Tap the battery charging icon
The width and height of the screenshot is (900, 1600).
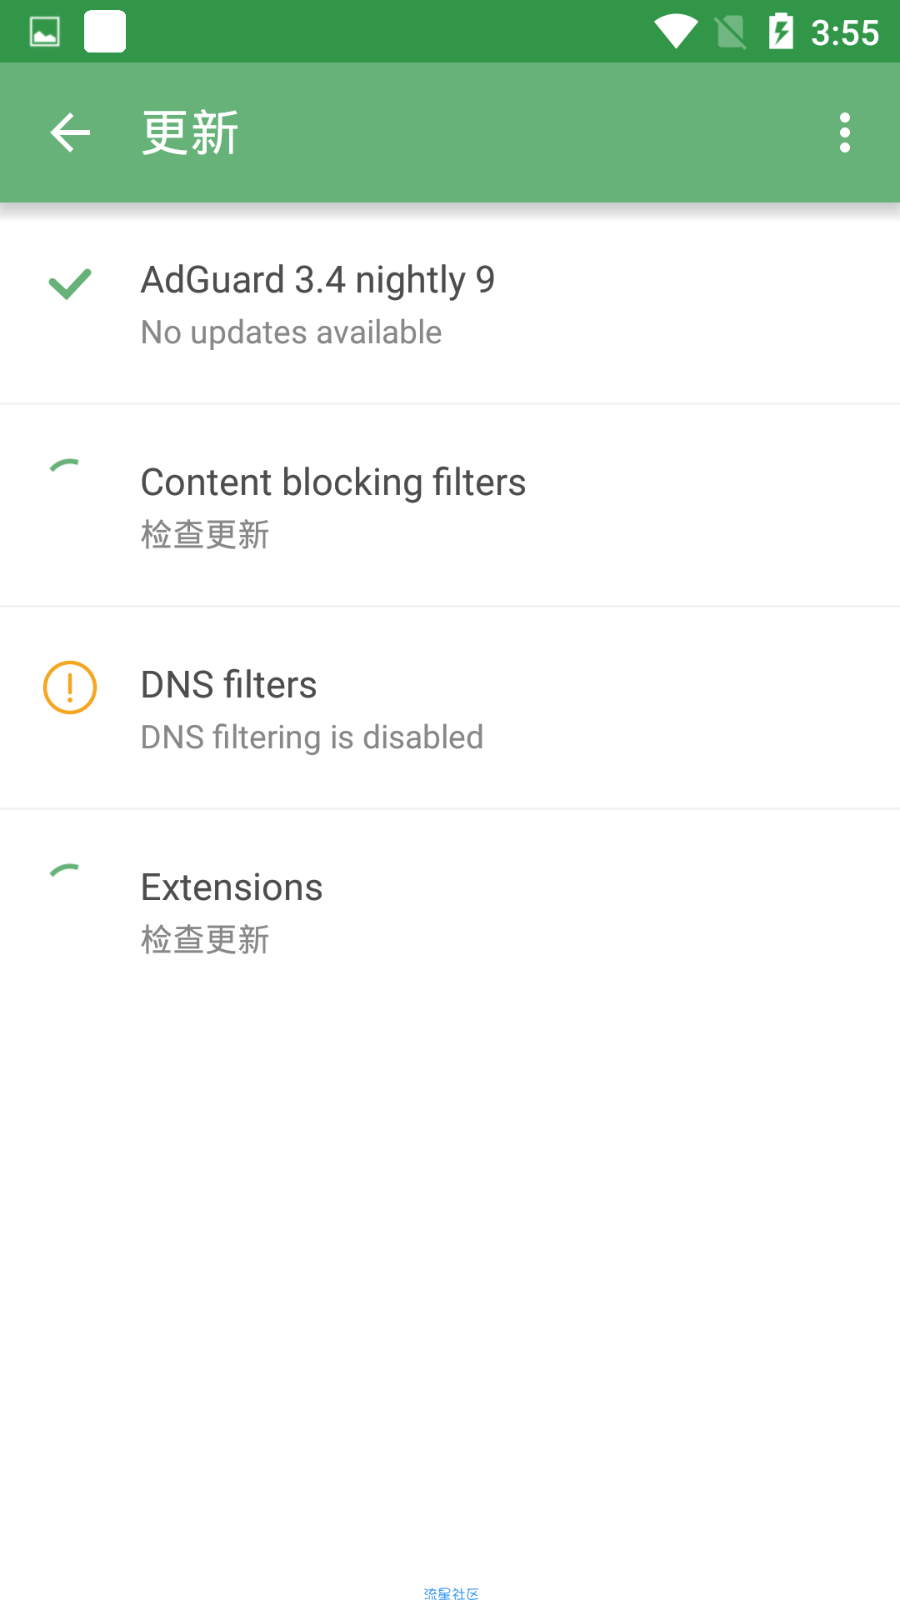point(781,32)
